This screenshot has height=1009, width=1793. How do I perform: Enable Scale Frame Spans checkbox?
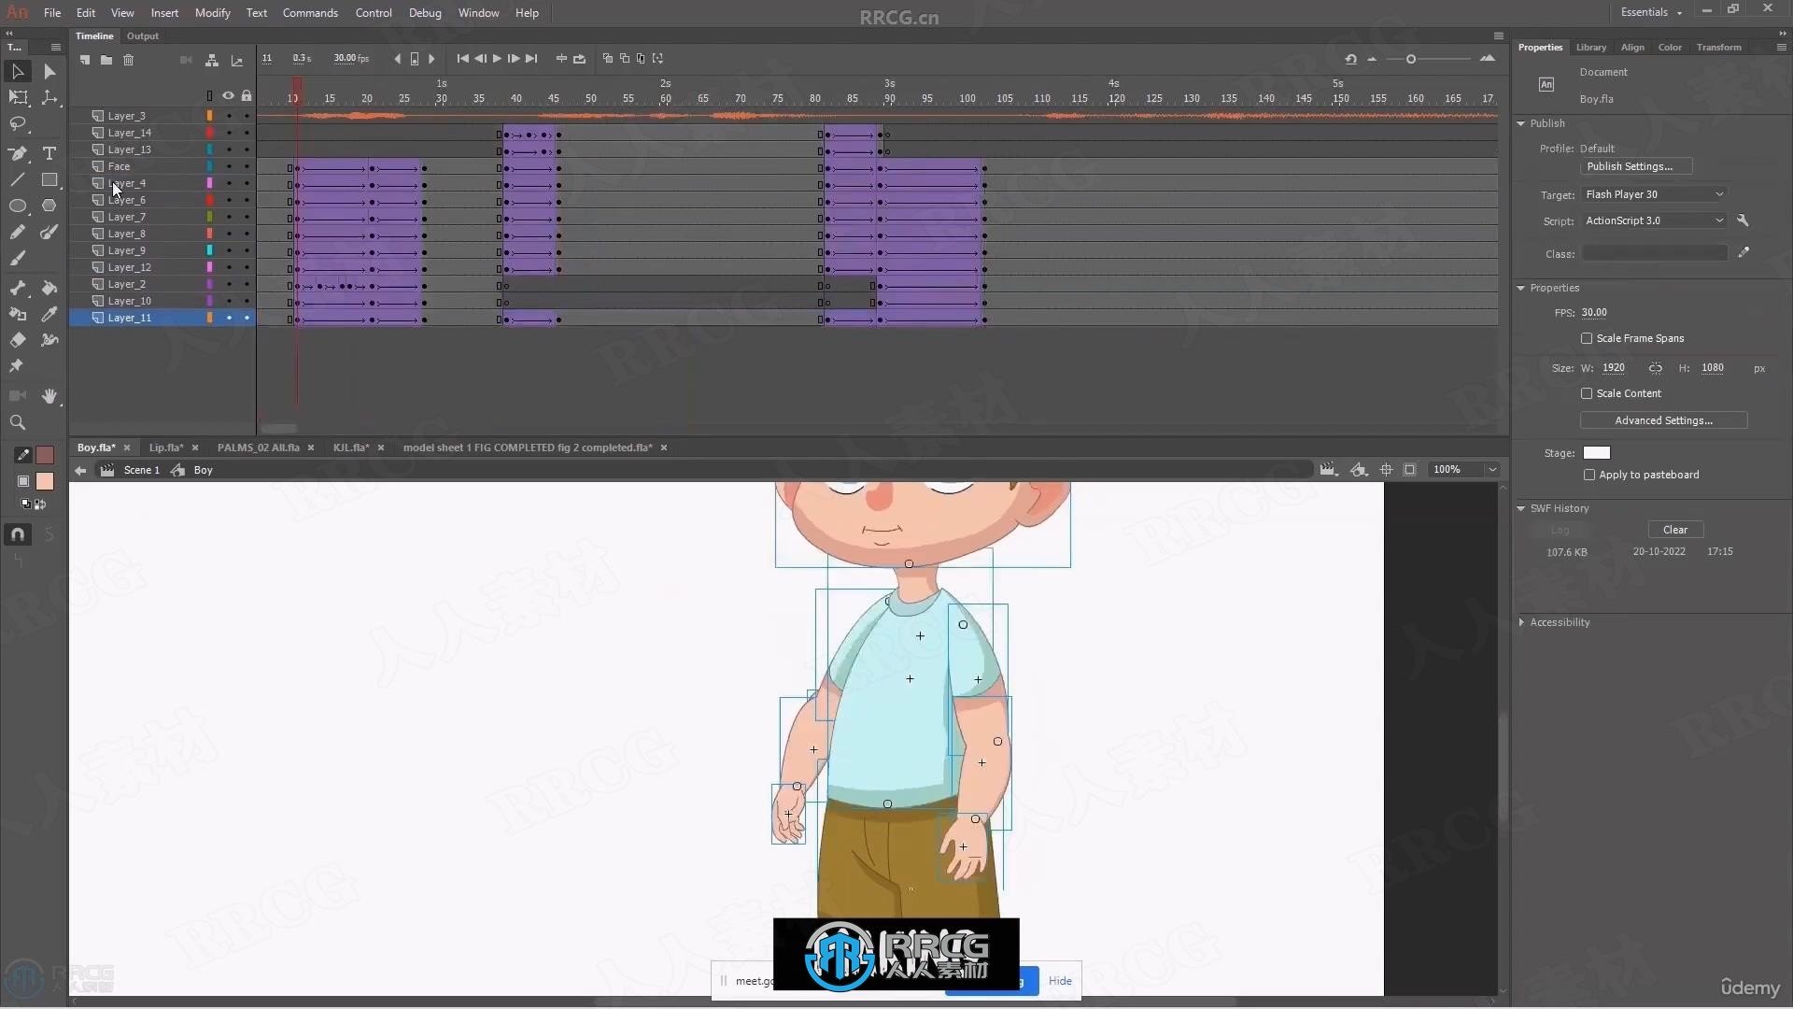click(x=1587, y=338)
